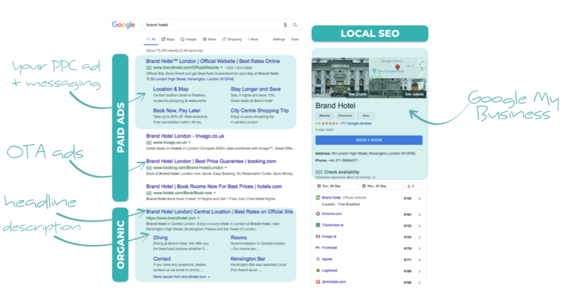Open Brand Hotel London trivago.co.uk ad
This screenshot has height=303, width=579.
185,136
